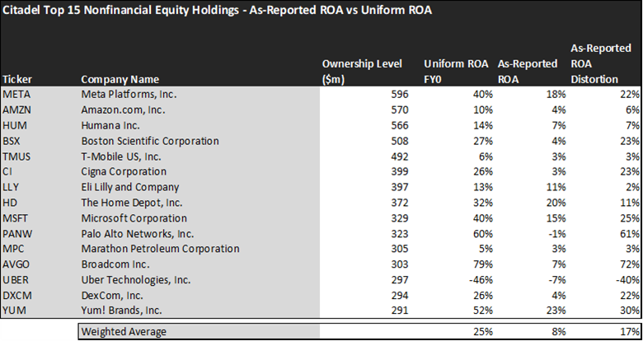Click The Home Depot, Inc. row name
643x341 pixels.
point(132,203)
